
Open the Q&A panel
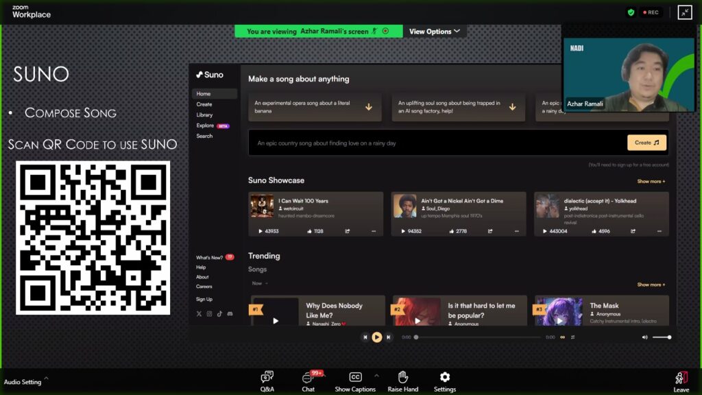(267, 381)
